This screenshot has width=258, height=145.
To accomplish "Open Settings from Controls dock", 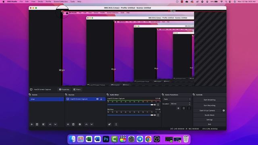I will pos(210,120).
